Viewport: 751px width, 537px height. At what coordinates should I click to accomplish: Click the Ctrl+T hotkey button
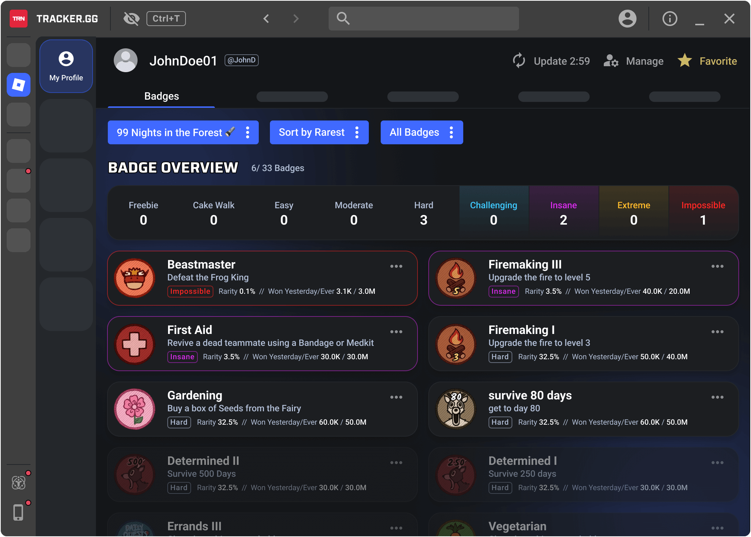(x=166, y=19)
